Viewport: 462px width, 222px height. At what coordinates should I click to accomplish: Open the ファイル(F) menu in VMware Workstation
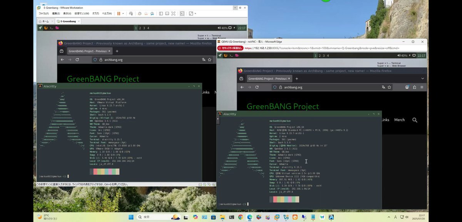(44, 13)
